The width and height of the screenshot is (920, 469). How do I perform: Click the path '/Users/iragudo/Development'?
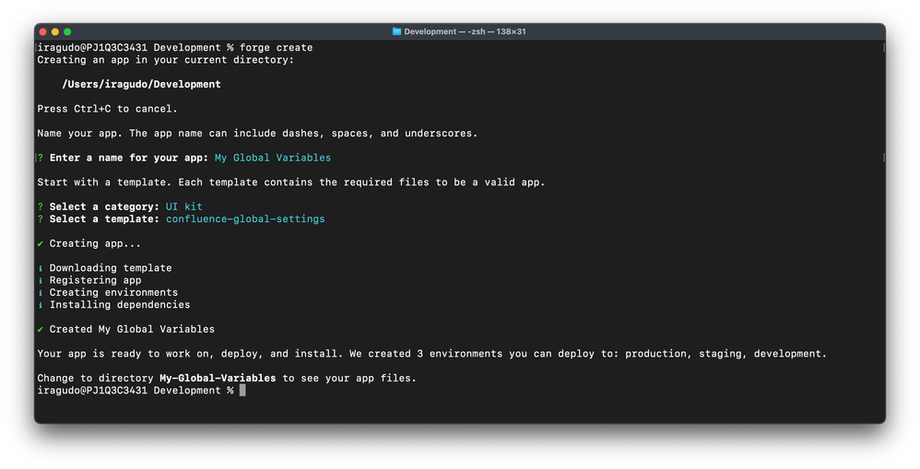click(141, 85)
